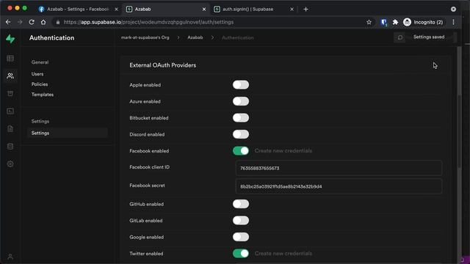This screenshot has height=264, width=470.
Task: Enable the Bitbucket provider toggle
Action: coord(241,118)
